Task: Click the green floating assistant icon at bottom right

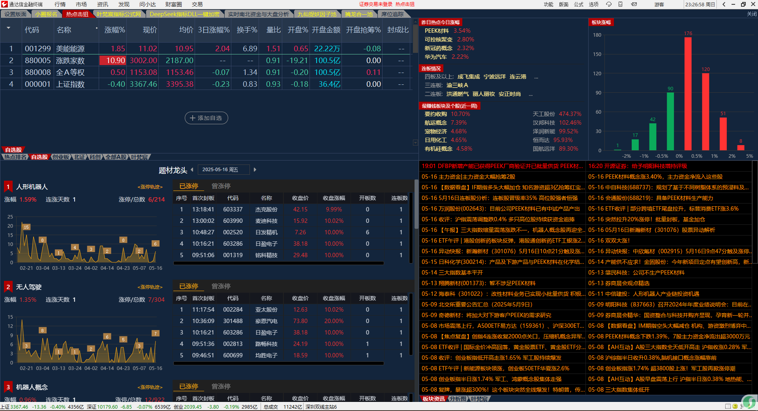Action: click(x=749, y=402)
